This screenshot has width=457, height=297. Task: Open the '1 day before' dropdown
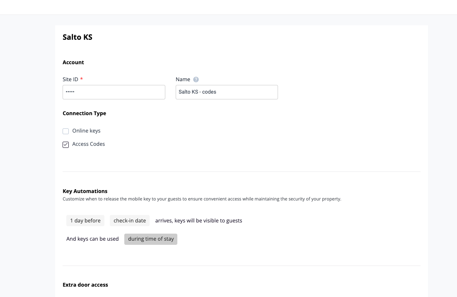click(x=85, y=221)
